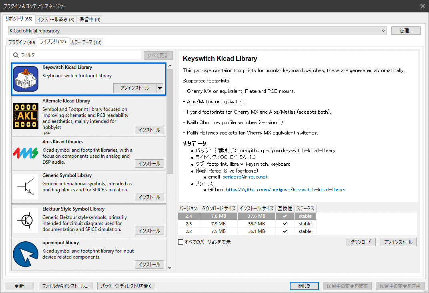429x293 pixels.
Task: Click the 7.9 MB download size cell
Action: click(219, 224)
